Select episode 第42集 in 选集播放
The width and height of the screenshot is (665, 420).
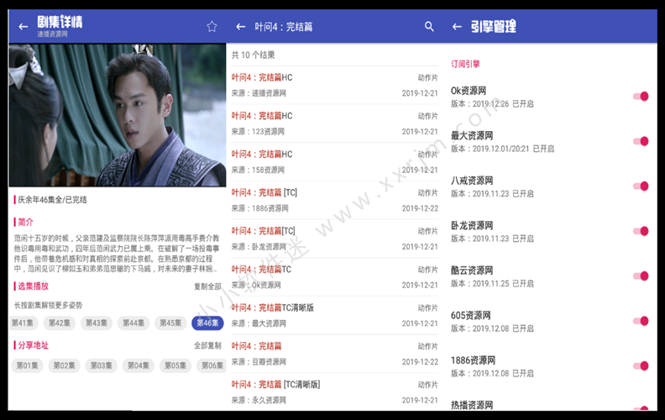[x=60, y=323]
